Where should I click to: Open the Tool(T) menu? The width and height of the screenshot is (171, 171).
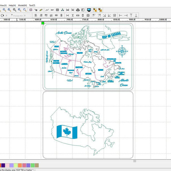pyautogui.click(x=32, y=5)
